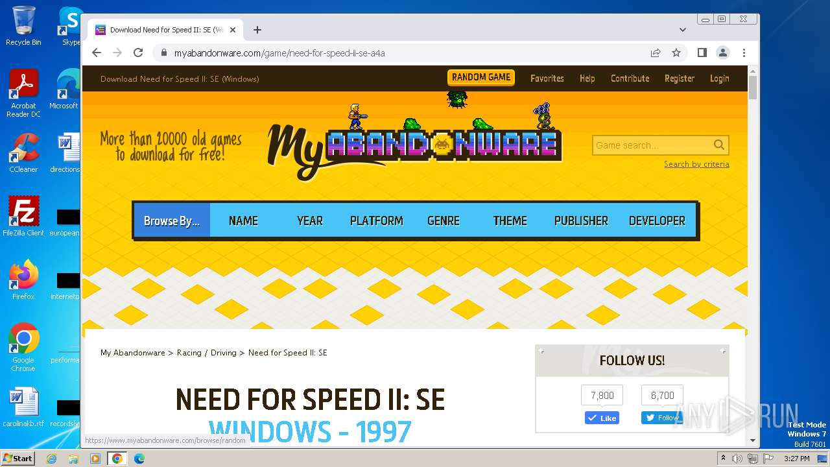Open Chrome profile avatar icon
The image size is (830, 467).
point(722,53)
